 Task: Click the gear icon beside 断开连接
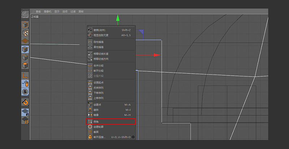(x=133, y=137)
